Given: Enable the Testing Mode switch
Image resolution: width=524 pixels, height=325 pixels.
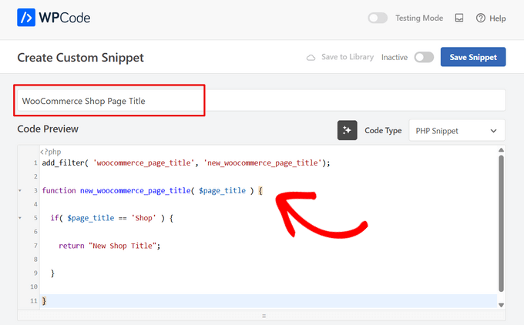Looking at the screenshot, I should click(378, 18).
